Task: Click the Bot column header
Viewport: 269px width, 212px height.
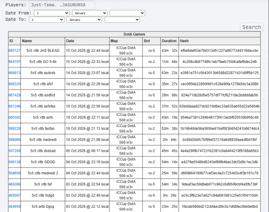Action: [x=152, y=41]
